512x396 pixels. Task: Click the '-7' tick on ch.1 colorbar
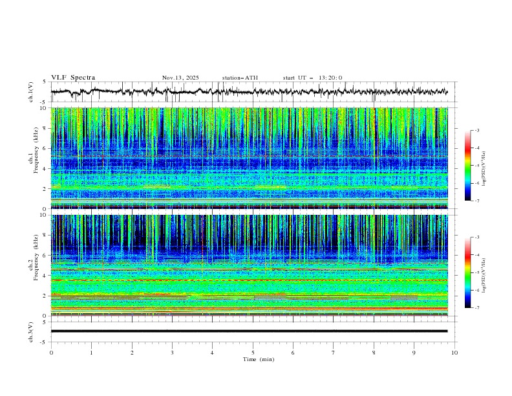pos(476,201)
